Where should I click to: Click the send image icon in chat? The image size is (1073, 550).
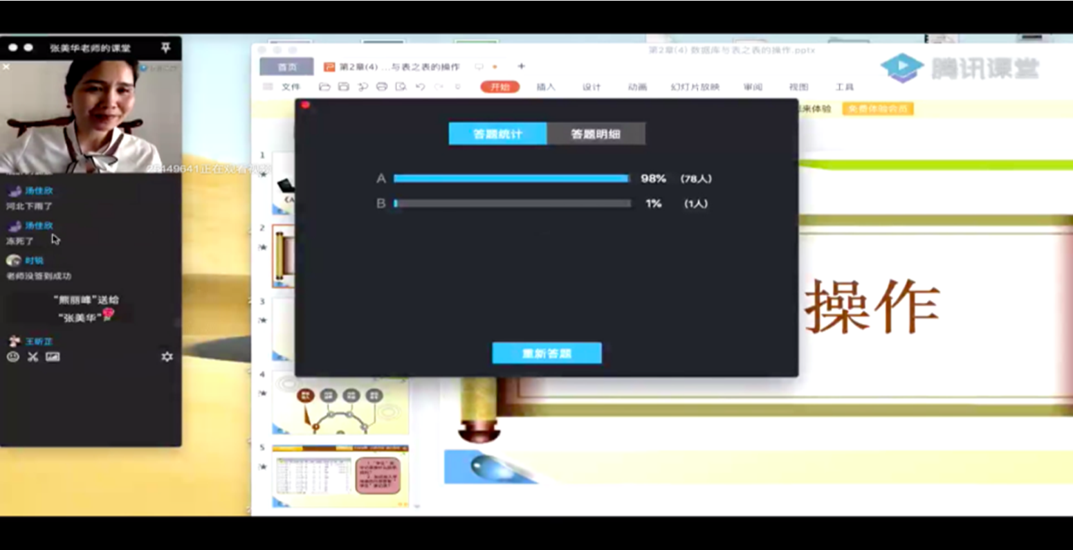[x=53, y=357]
